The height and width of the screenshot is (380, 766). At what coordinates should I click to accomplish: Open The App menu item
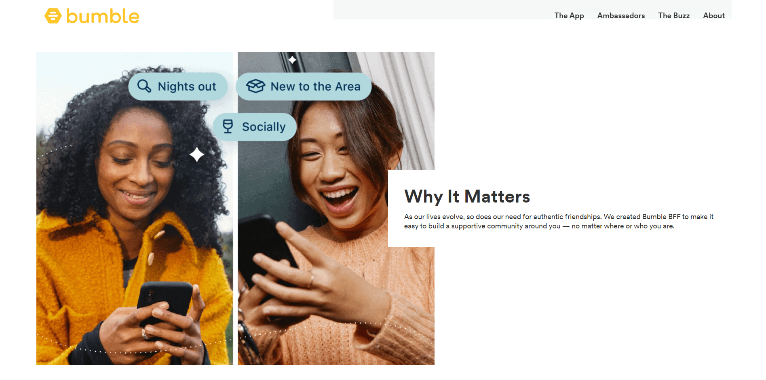569,15
